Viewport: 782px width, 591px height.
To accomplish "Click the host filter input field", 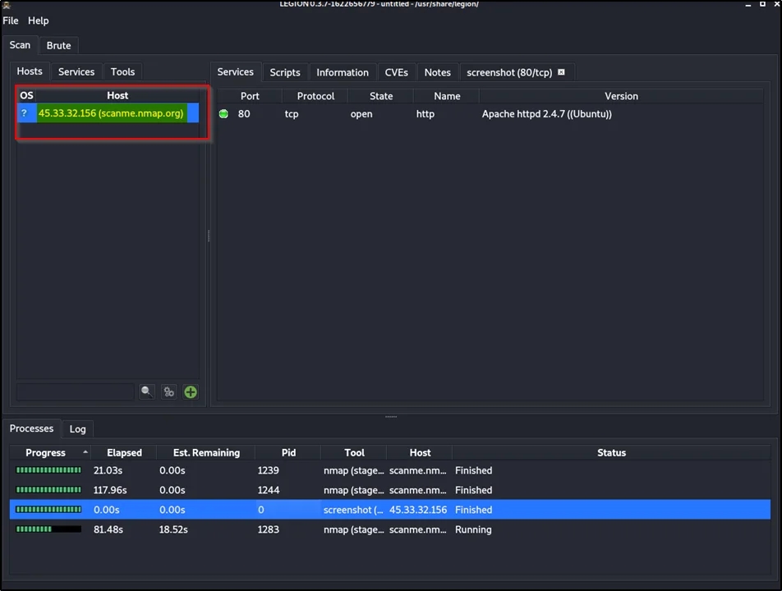I will [x=75, y=392].
